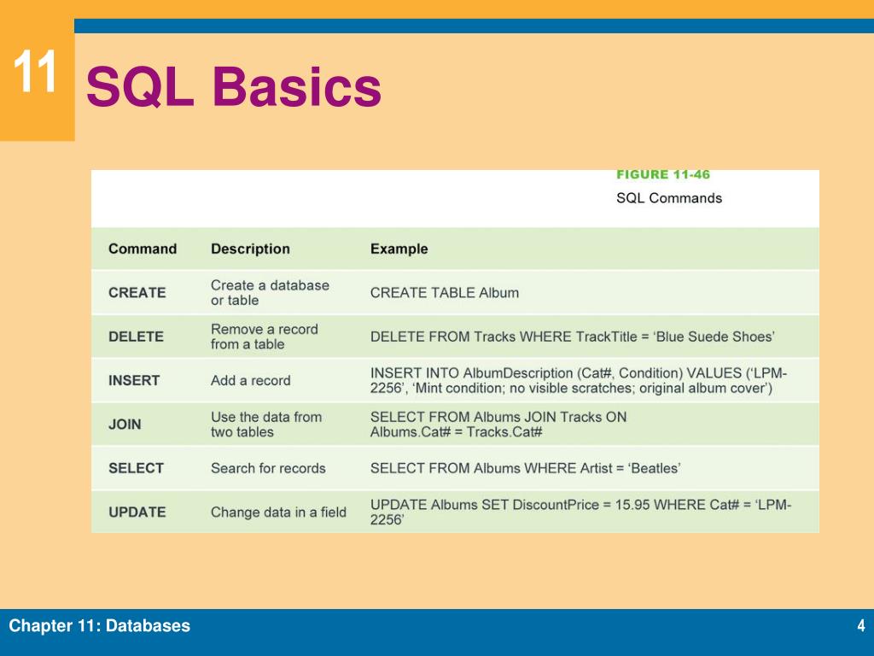
Task: Click the 'Remove a record from a table' description
Action: [265, 337]
